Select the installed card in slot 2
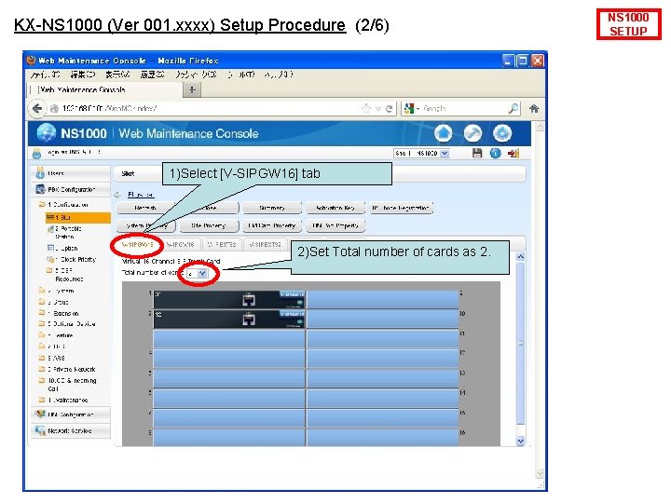671x503 pixels. tap(229, 319)
